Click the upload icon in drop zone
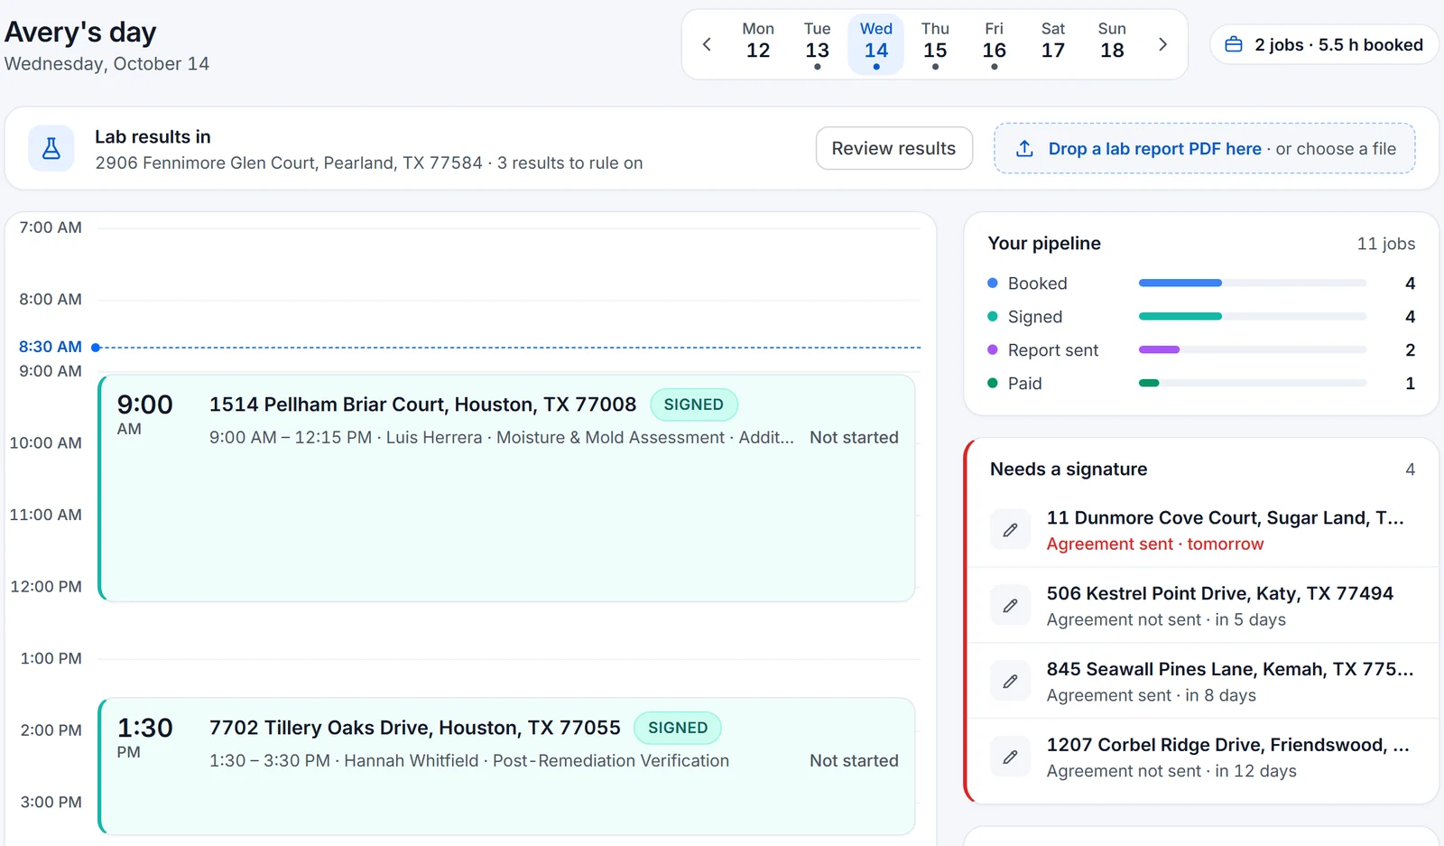This screenshot has width=1444, height=846. pyautogui.click(x=1024, y=149)
